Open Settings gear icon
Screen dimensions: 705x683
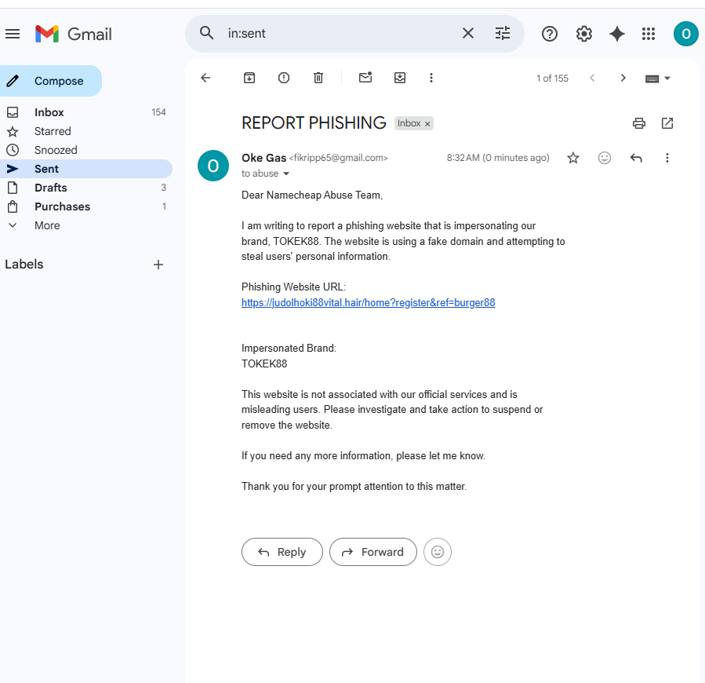point(583,34)
